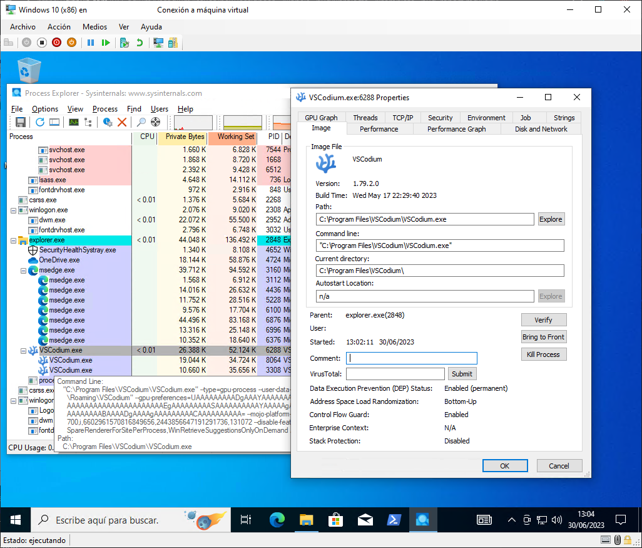This screenshot has height=548, width=642.
Task: Toggle the Show Process Tree icon
Action: tap(88, 123)
